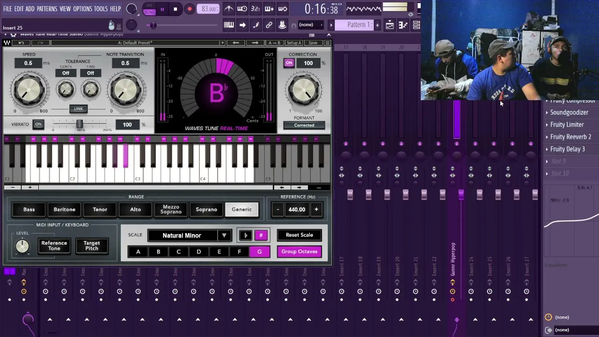Screen dimensions: 599x337
Task: Decrease reference Hz with minus button
Action: 278,209
